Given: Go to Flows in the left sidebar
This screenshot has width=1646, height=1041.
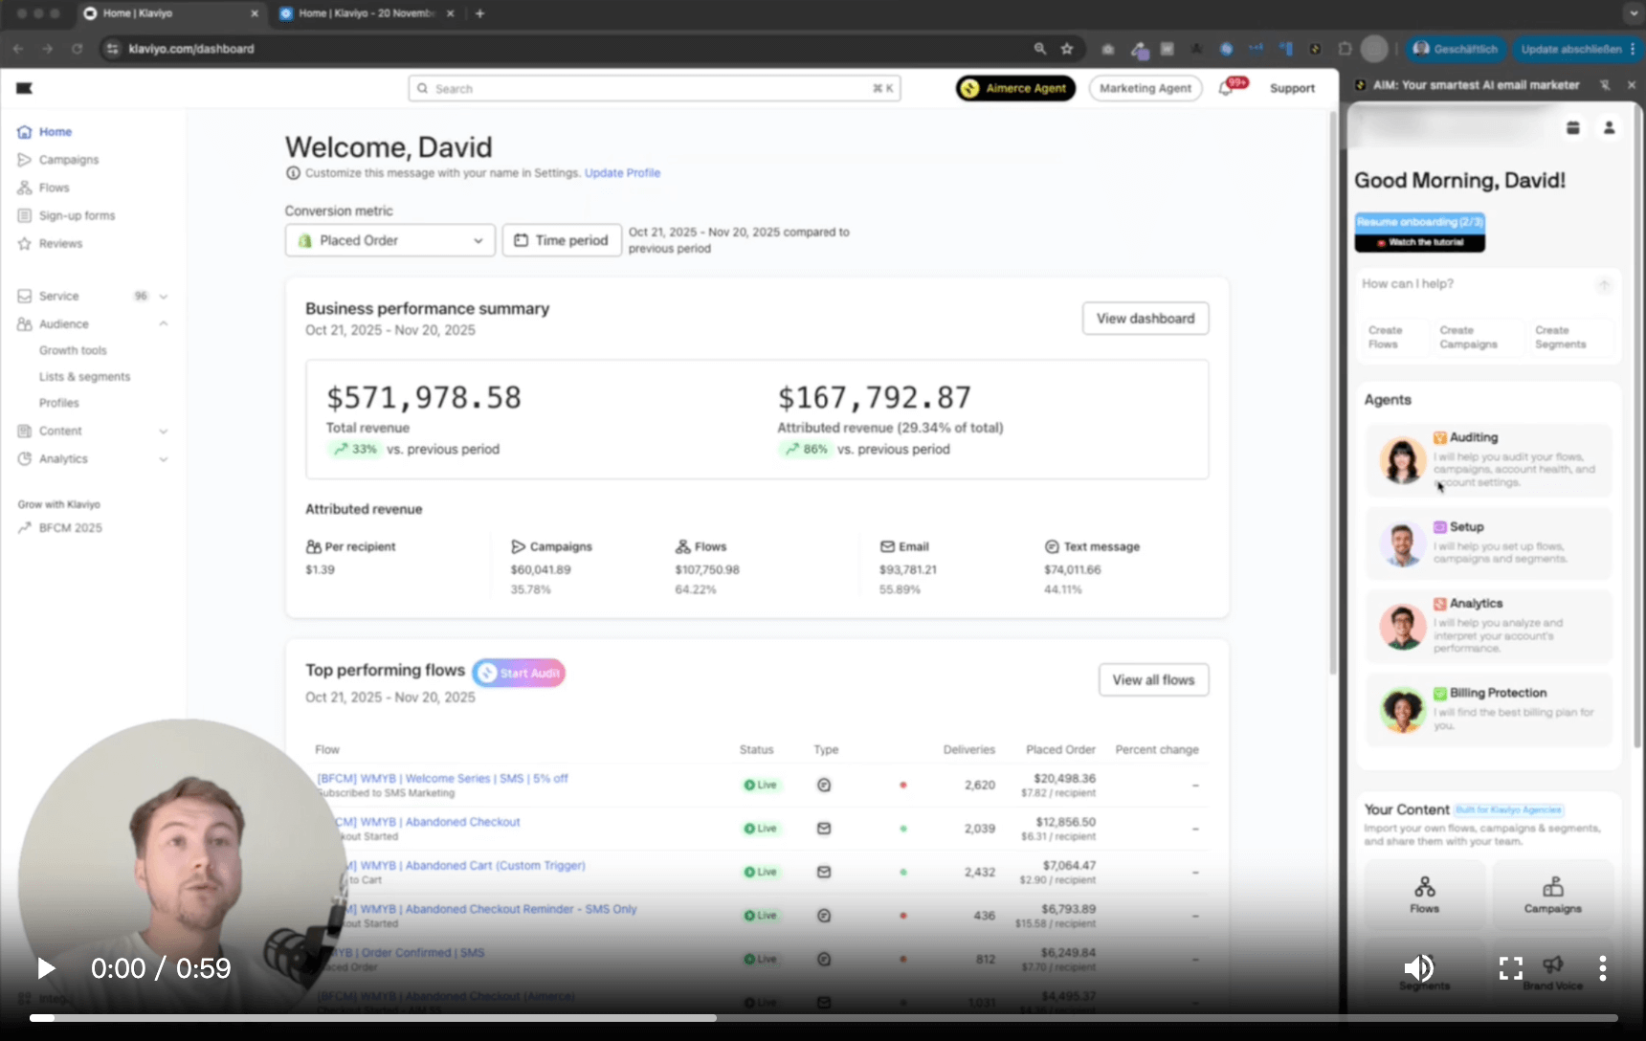Looking at the screenshot, I should (54, 188).
